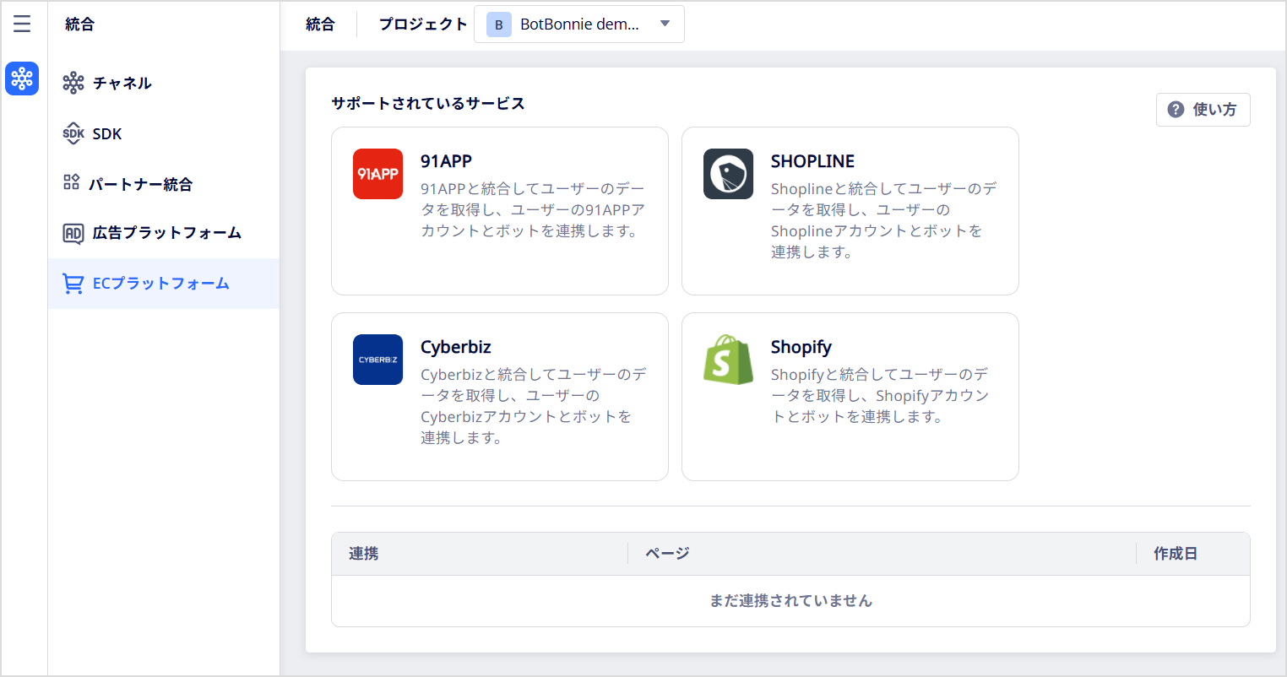Click the 統合 breadcrumb in top bar

click(320, 24)
